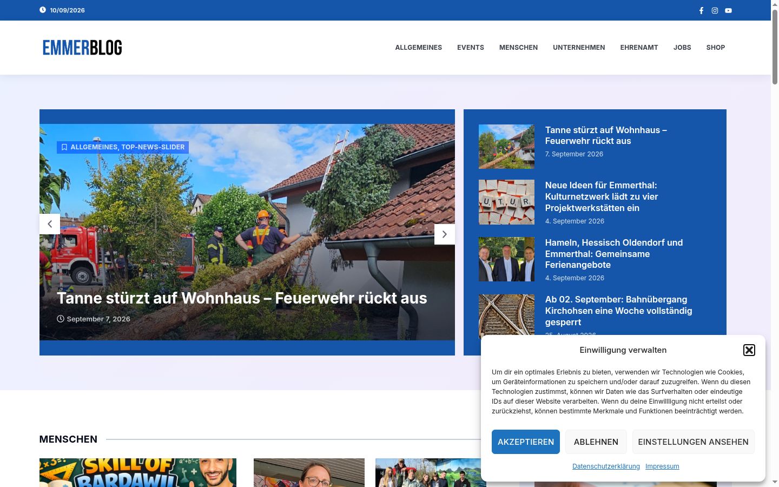Open the main slider headline about Tanne
The height and width of the screenshot is (487, 779).
point(242,298)
